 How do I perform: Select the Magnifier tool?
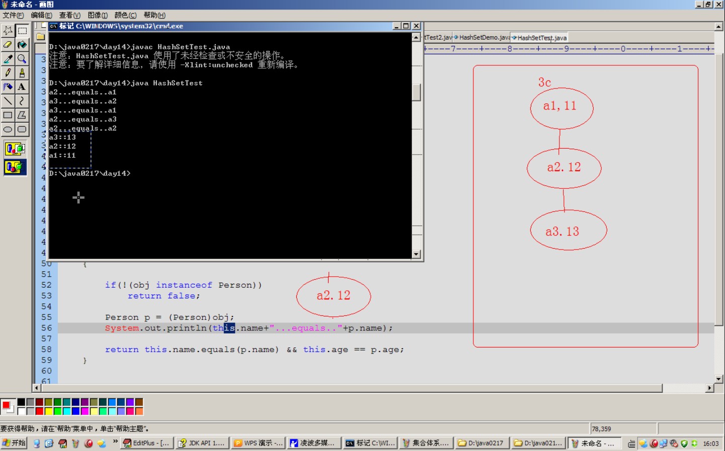22,59
